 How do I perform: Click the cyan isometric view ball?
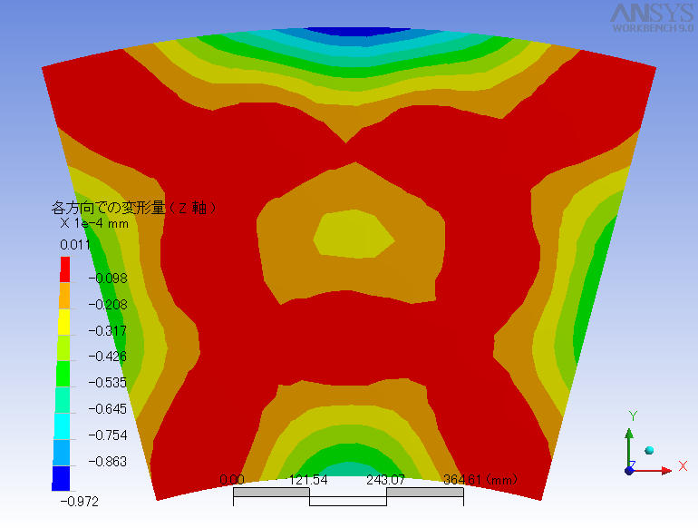649,451
